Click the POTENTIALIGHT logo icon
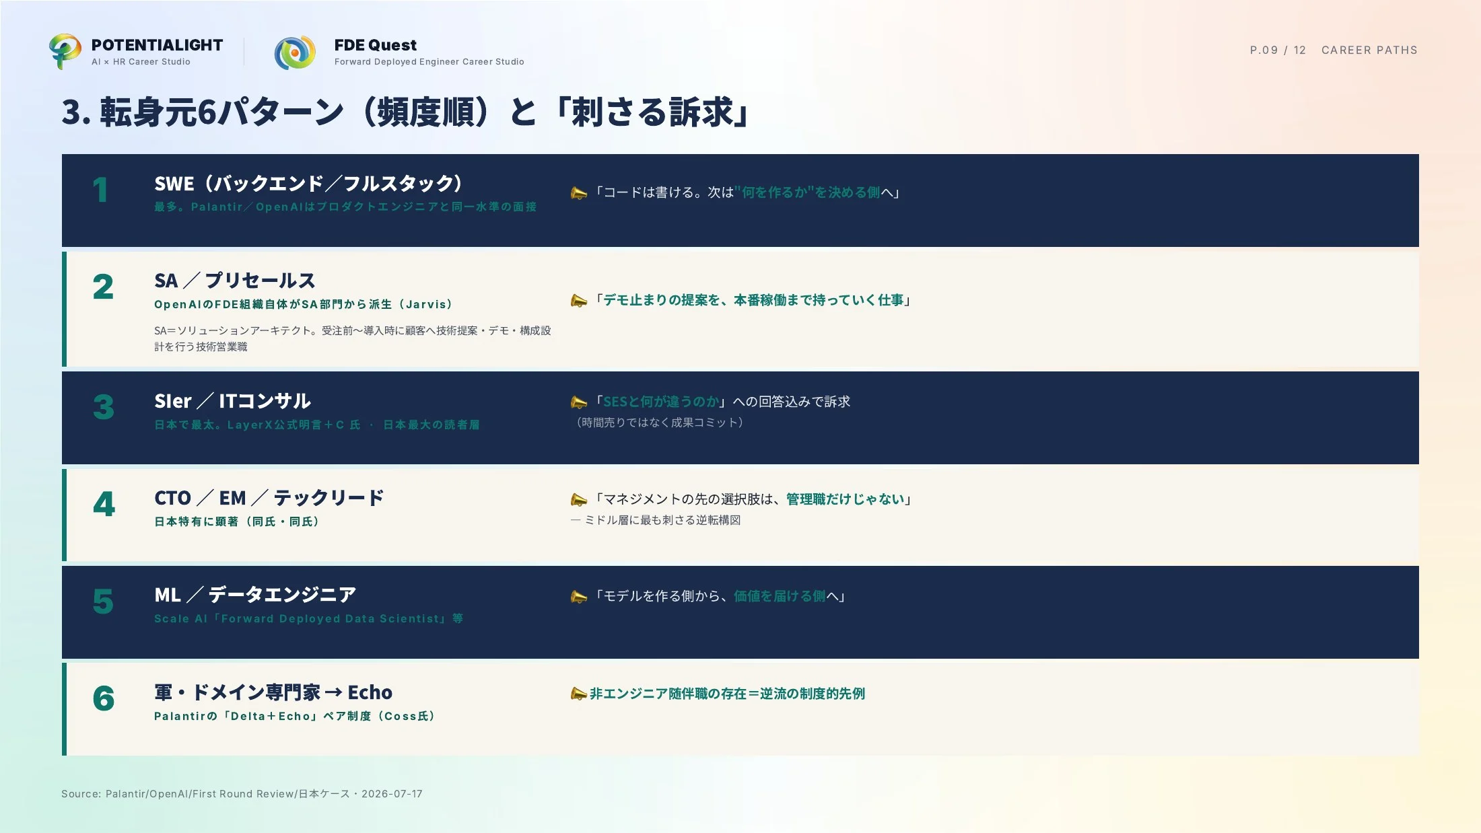Viewport: 1481px width, 833px height. [x=65, y=52]
